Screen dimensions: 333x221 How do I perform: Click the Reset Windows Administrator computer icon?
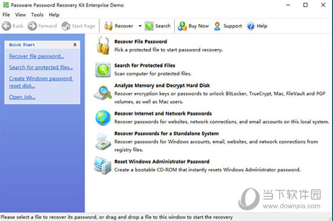(103, 165)
